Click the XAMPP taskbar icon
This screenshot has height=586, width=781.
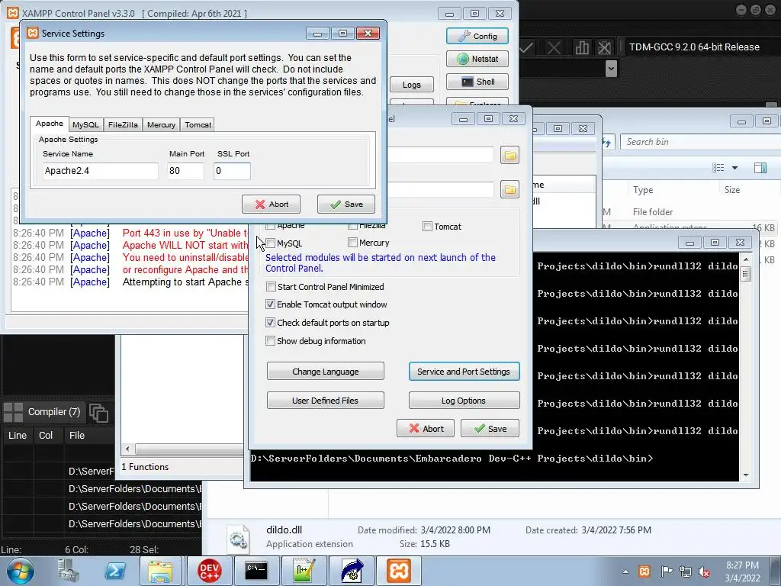398,571
